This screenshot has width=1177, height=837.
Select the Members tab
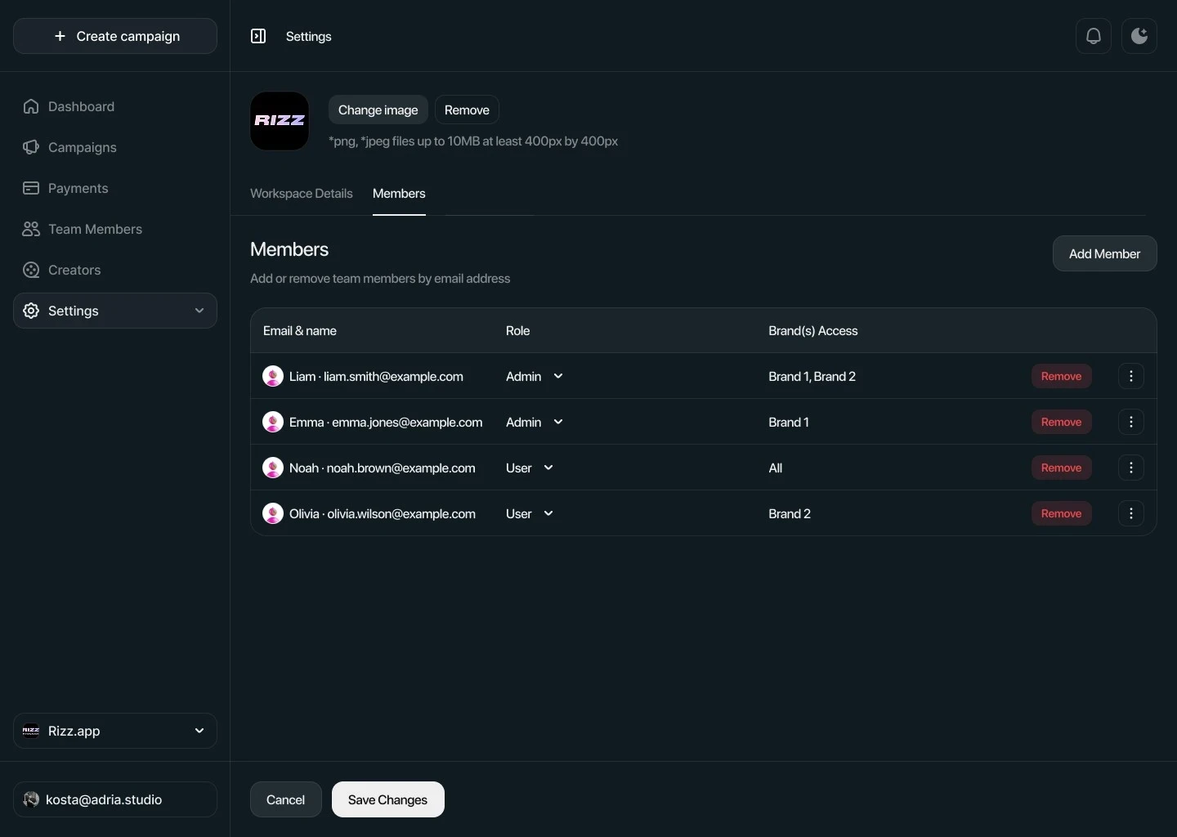pos(399,194)
